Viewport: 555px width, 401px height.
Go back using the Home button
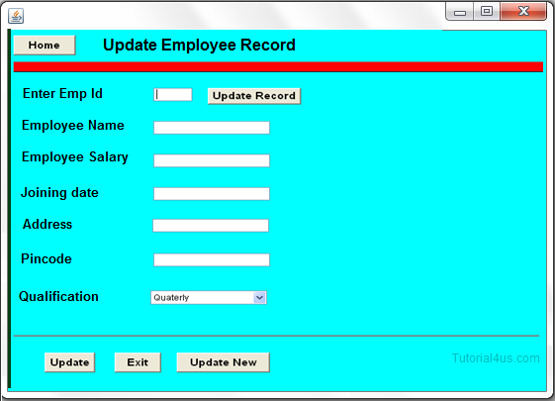(x=45, y=45)
